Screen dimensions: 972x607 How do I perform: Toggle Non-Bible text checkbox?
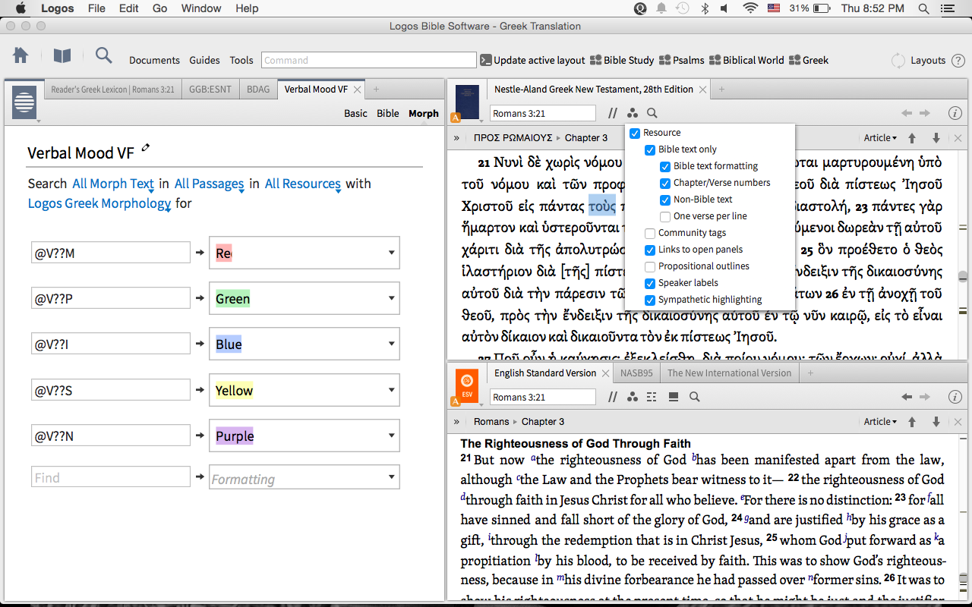[x=665, y=200]
